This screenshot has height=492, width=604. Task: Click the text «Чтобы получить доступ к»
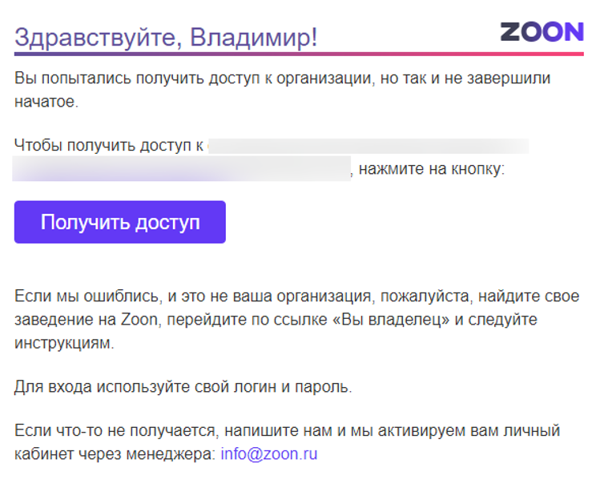coord(108,145)
